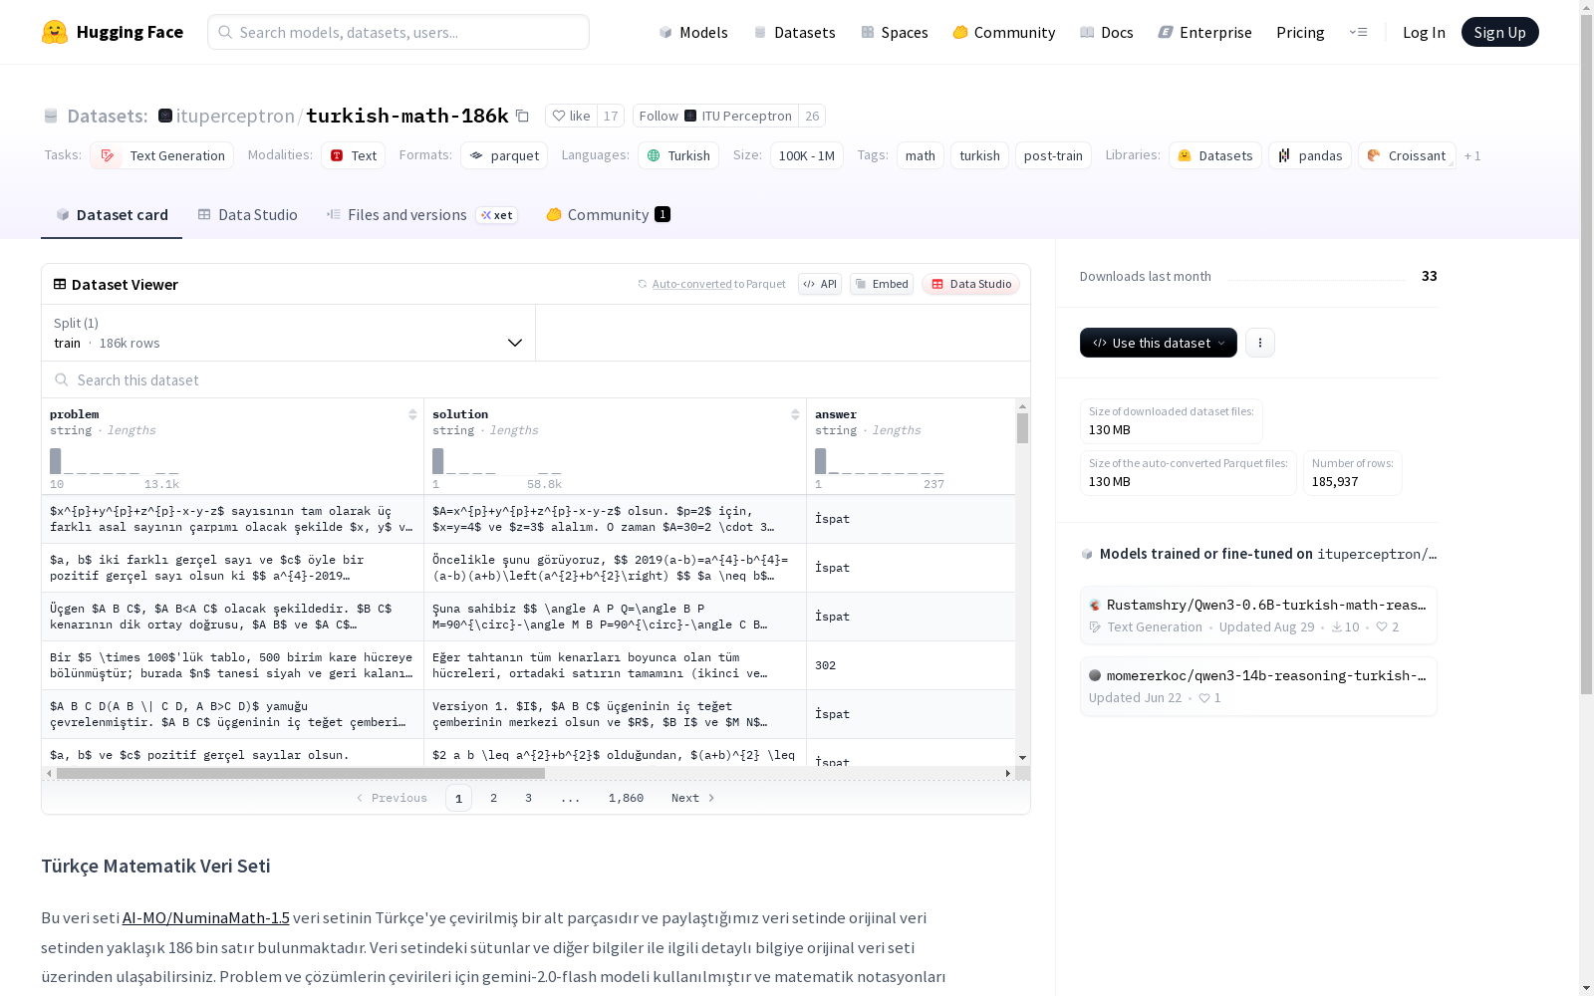Click the Hugging Face logo icon
Image resolution: width=1594 pixels, height=996 pixels.
[x=55, y=32]
